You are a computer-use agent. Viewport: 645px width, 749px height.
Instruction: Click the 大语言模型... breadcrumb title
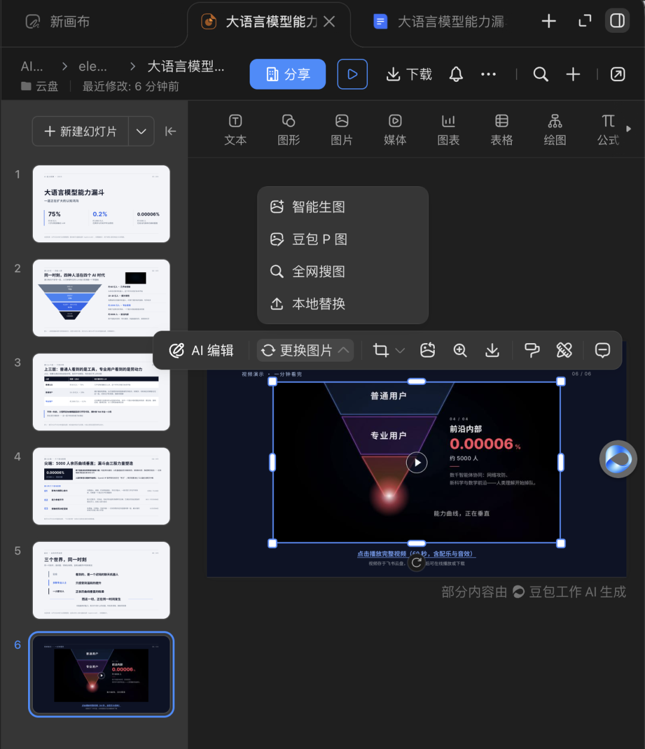(x=186, y=66)
